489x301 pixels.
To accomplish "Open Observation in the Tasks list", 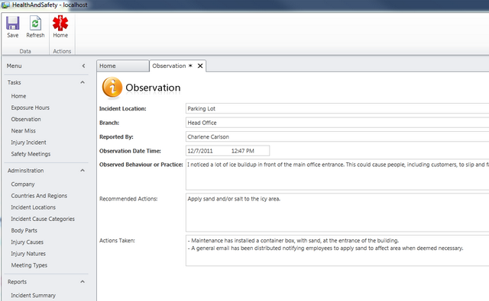I will pos(26,119).
